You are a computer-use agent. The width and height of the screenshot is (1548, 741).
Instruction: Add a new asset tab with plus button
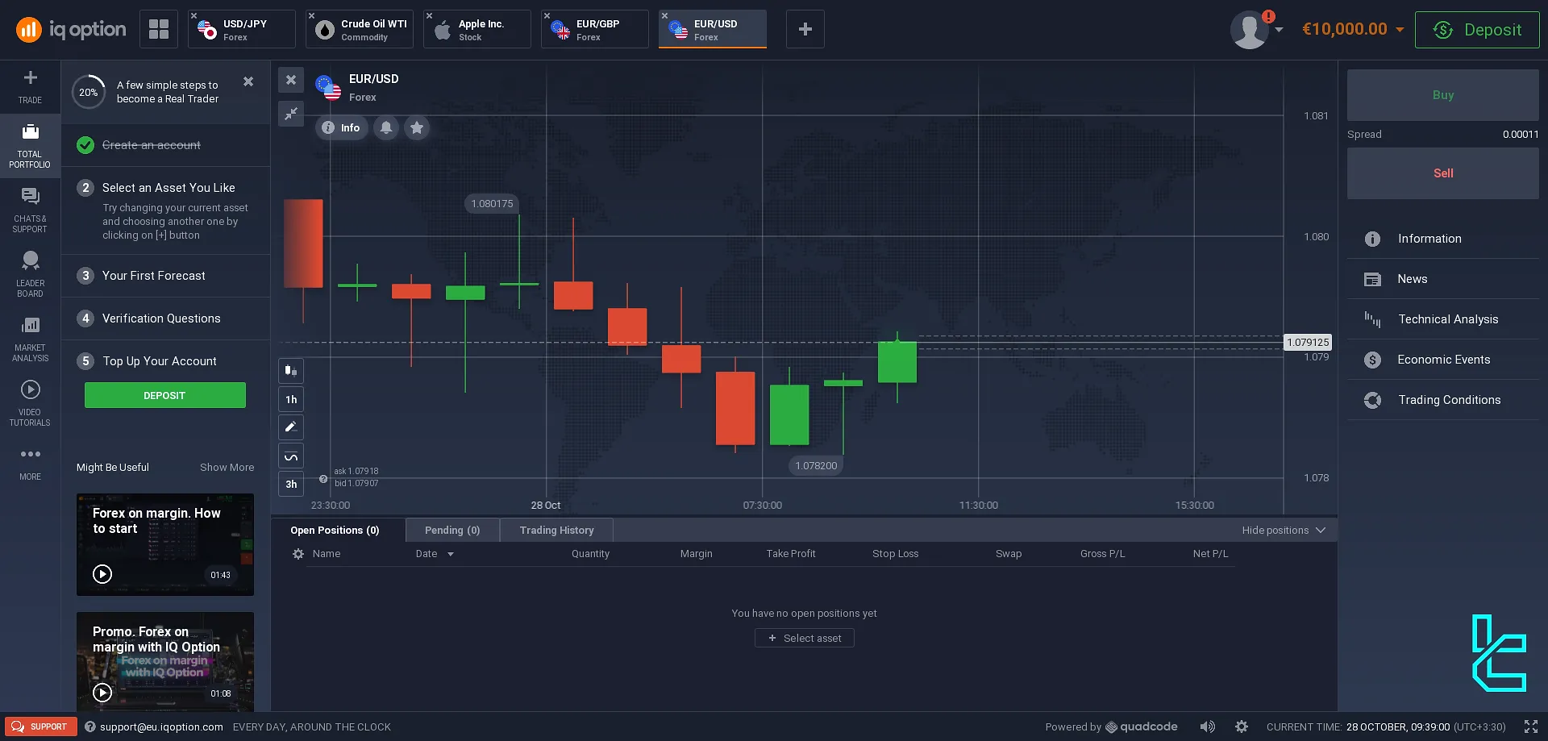tap(805, 29)
